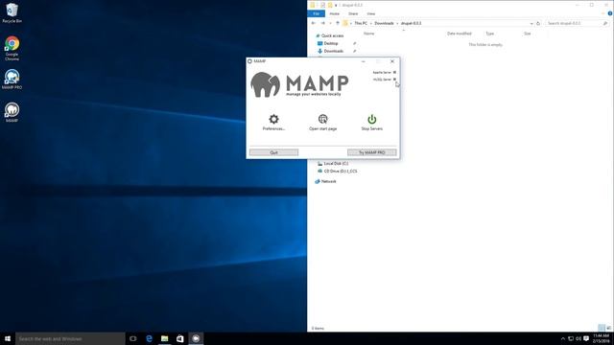Expand the File Explorer ribbon chevron
The image size is (614, 345).
pyautogui.click(x=603, y=13)
